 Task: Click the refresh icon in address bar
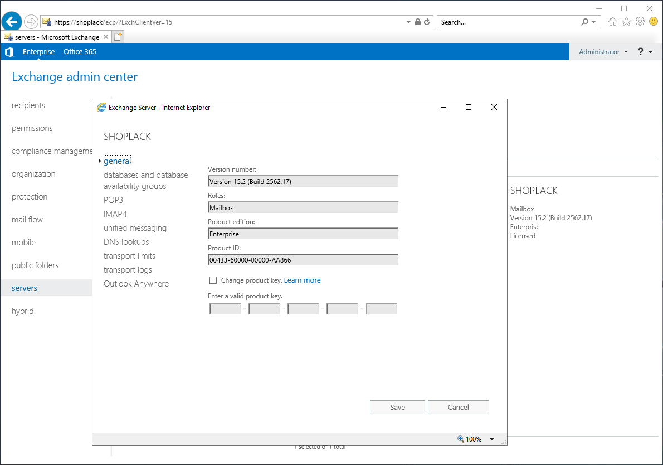tap(427, 22)
